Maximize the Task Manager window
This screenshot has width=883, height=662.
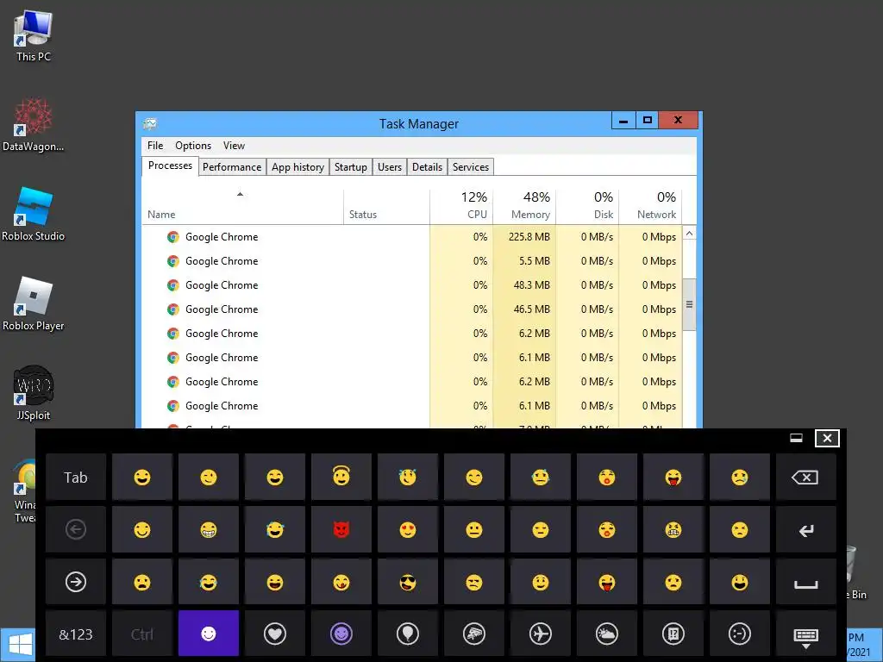[x=647, y=120]
